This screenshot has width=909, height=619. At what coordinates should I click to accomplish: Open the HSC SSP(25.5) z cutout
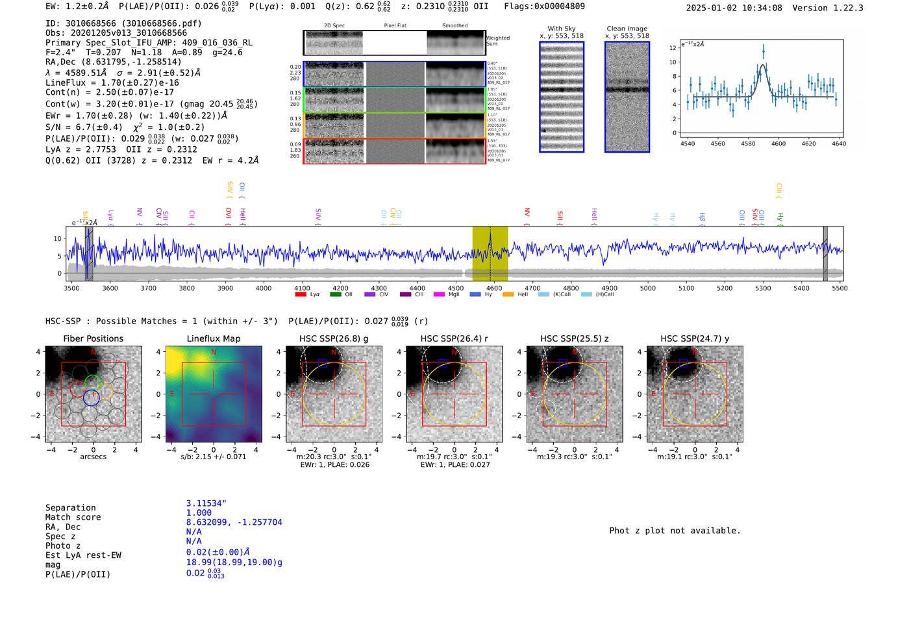click(x=575, y=394)
